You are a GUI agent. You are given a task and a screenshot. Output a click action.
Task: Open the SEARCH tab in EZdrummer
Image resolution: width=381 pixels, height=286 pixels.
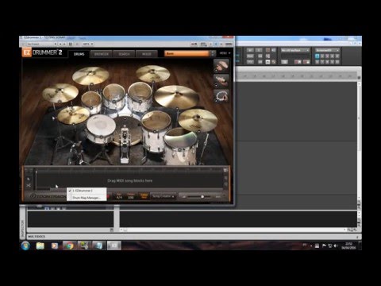point(124,54)
